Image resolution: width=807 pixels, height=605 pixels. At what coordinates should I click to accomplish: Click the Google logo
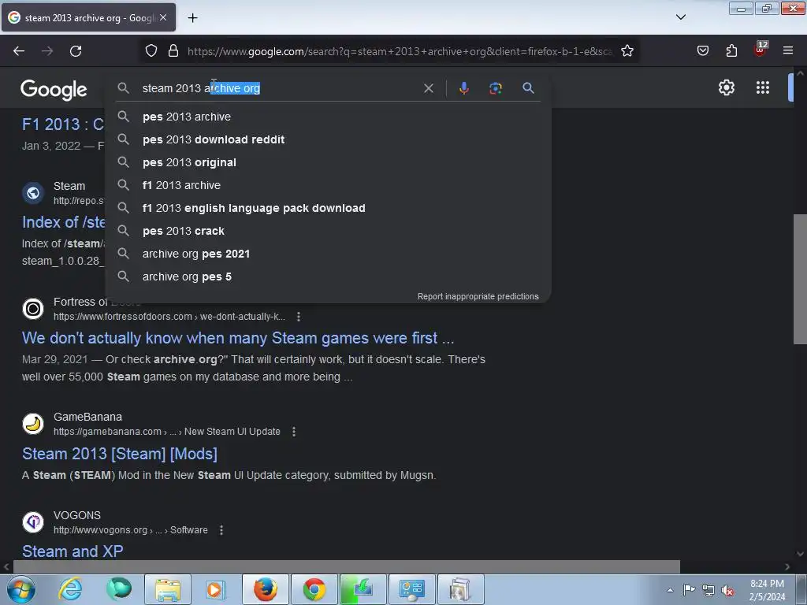54,90
